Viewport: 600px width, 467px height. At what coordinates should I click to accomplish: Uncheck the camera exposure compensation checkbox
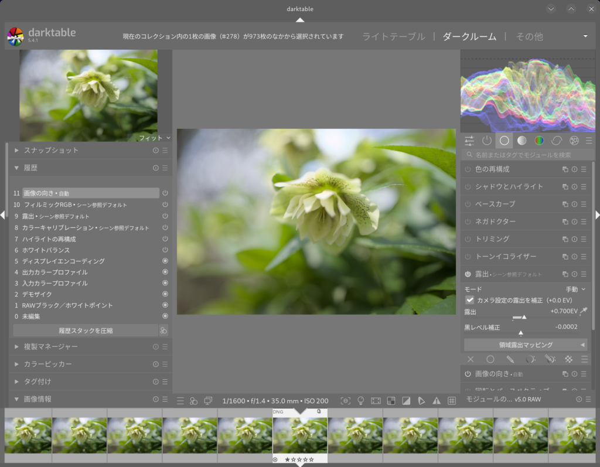(x=470, y=300)
